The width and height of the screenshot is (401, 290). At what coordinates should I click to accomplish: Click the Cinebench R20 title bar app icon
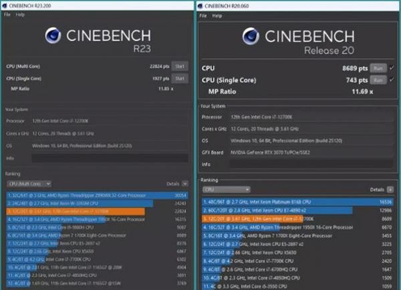tap(200, 6)
